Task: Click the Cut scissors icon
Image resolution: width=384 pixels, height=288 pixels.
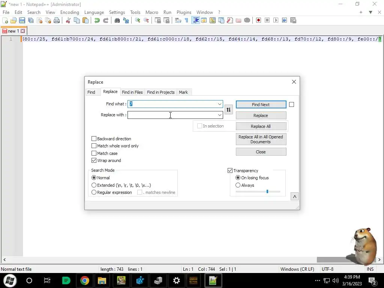Action: click(x=68, y=20)
